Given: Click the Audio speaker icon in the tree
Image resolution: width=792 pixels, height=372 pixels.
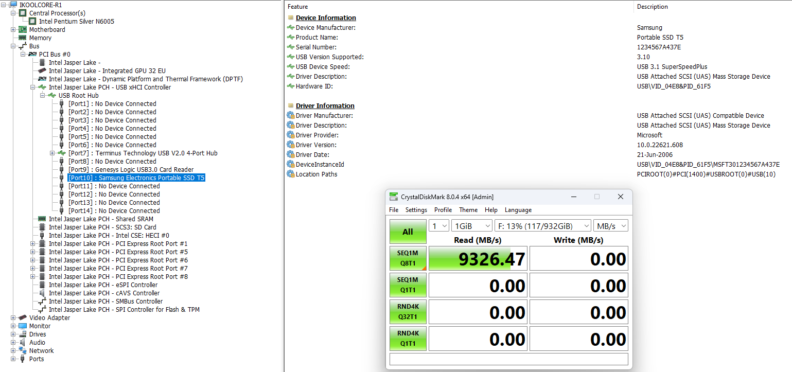Looking at the screenshot, I should tap(23, 342).
